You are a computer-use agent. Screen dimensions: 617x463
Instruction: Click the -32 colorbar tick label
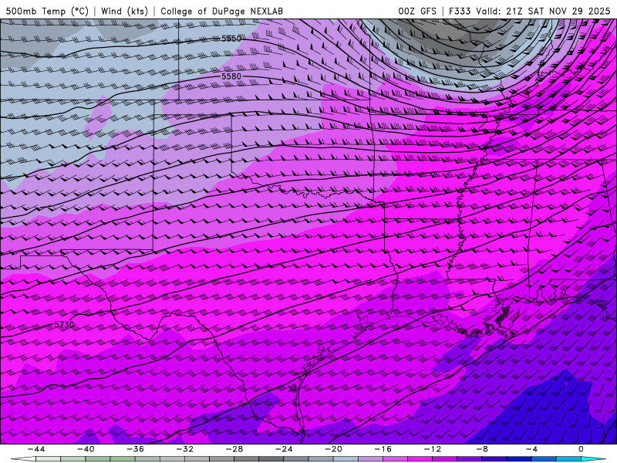point(185,449)
